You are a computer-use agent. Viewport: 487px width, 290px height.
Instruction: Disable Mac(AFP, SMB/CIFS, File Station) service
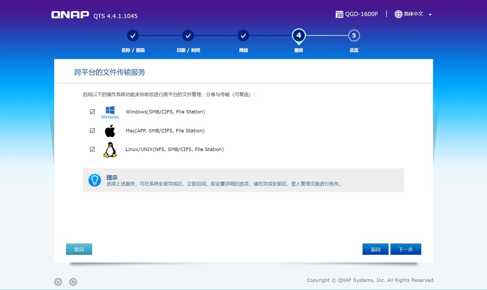(x=92, y=130)
